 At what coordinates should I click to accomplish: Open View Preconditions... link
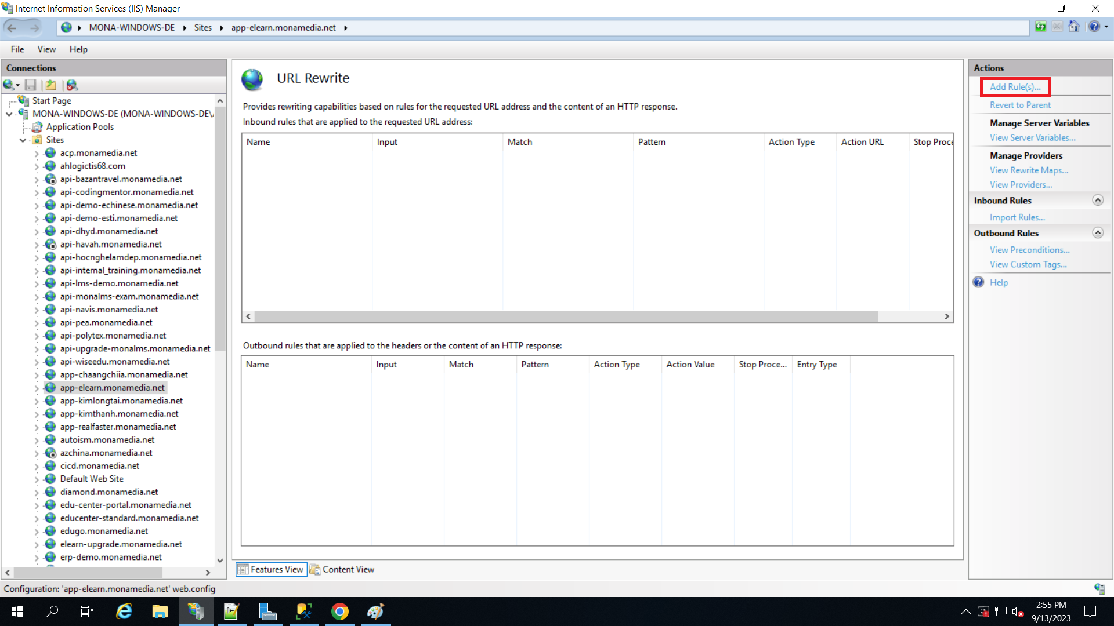[x=1029, y=250]
